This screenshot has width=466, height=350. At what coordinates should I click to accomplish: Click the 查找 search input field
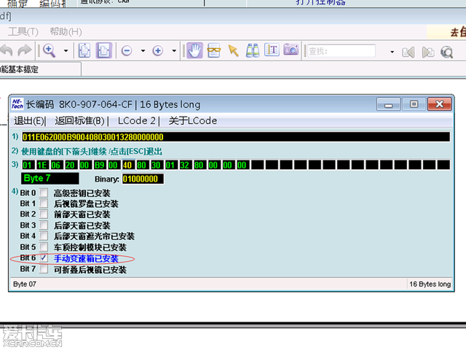342,51
